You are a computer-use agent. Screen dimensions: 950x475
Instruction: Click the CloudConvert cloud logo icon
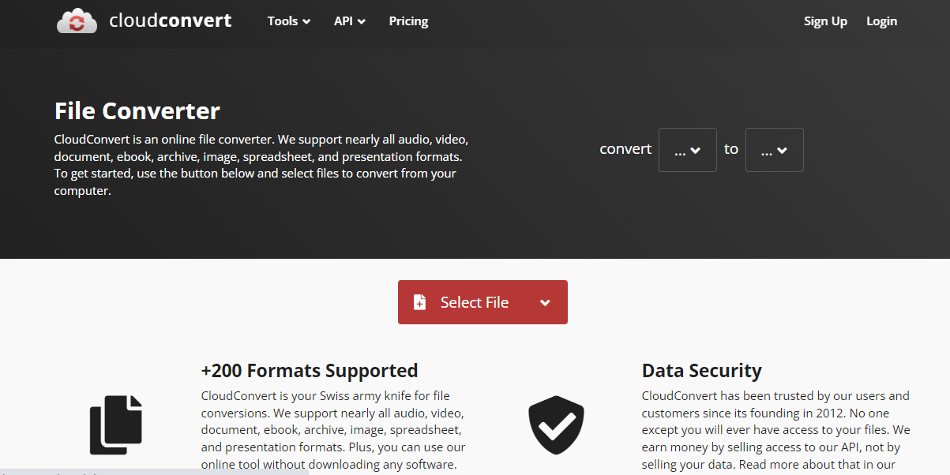click(77, 21)
